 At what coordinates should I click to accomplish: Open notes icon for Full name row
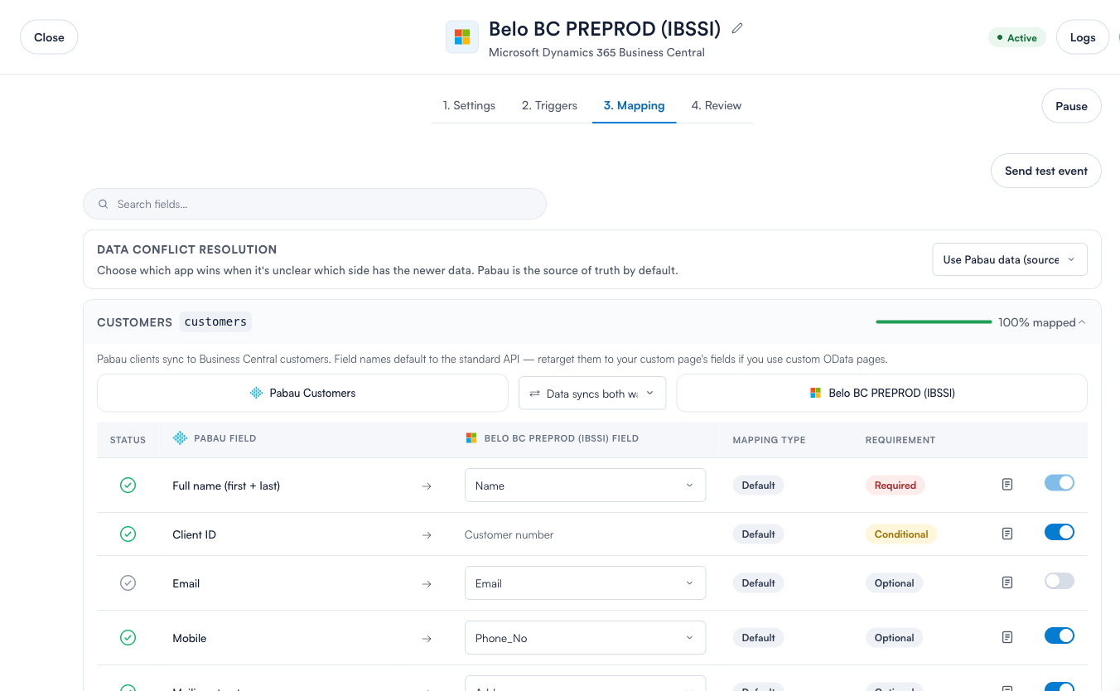pos(1007,485)
